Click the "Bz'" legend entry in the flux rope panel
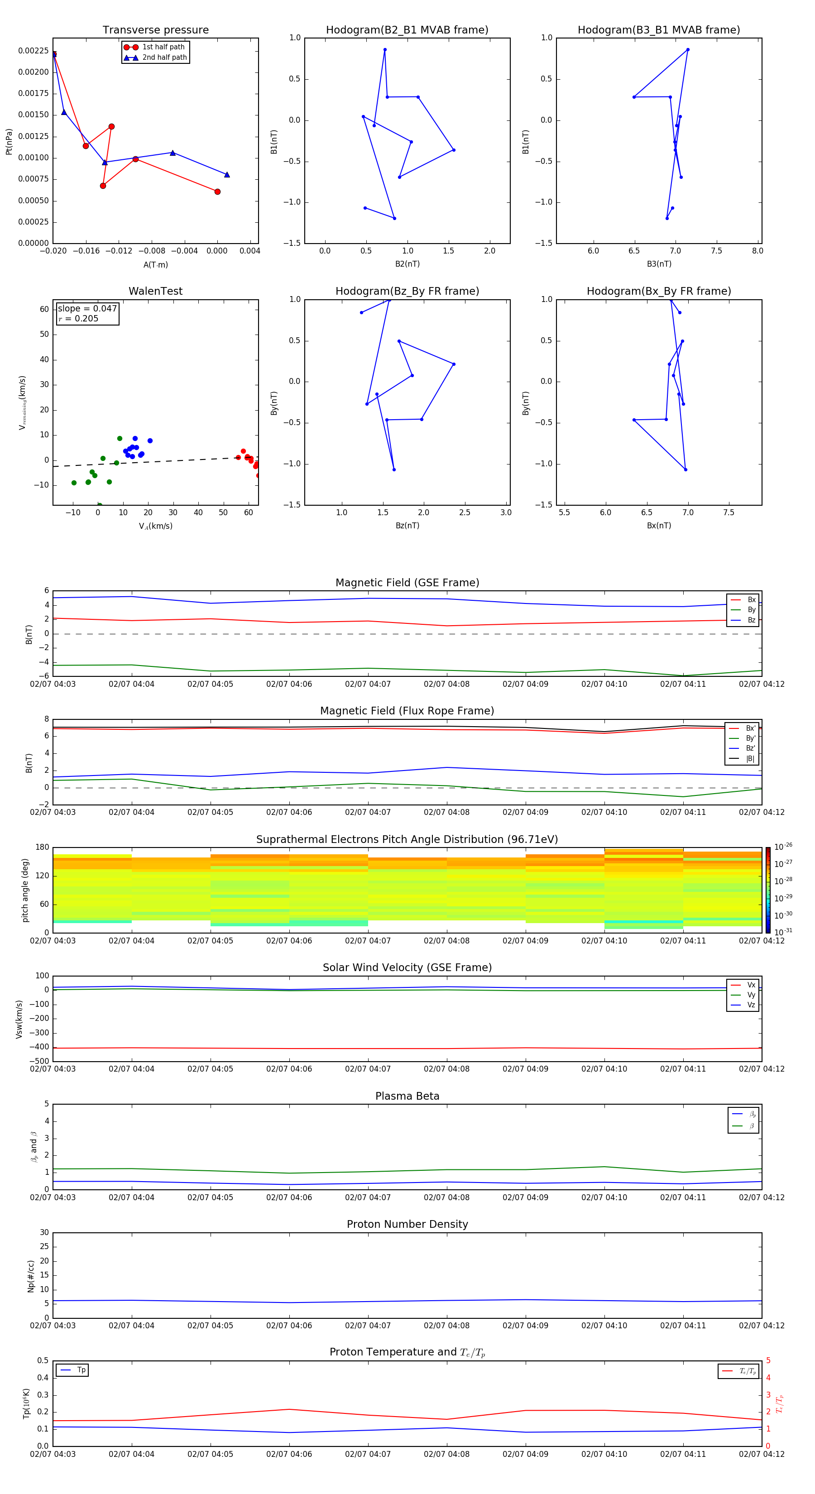Image resolution: width=815 pixels, height=1494 pixels. 743,748
